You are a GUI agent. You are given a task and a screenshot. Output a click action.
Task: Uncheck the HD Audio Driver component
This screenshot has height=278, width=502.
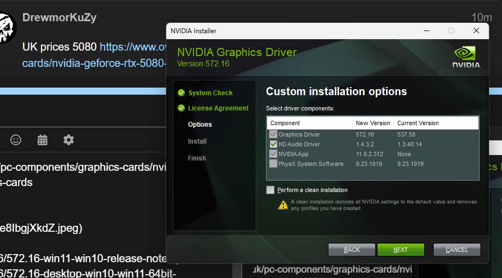273,144
